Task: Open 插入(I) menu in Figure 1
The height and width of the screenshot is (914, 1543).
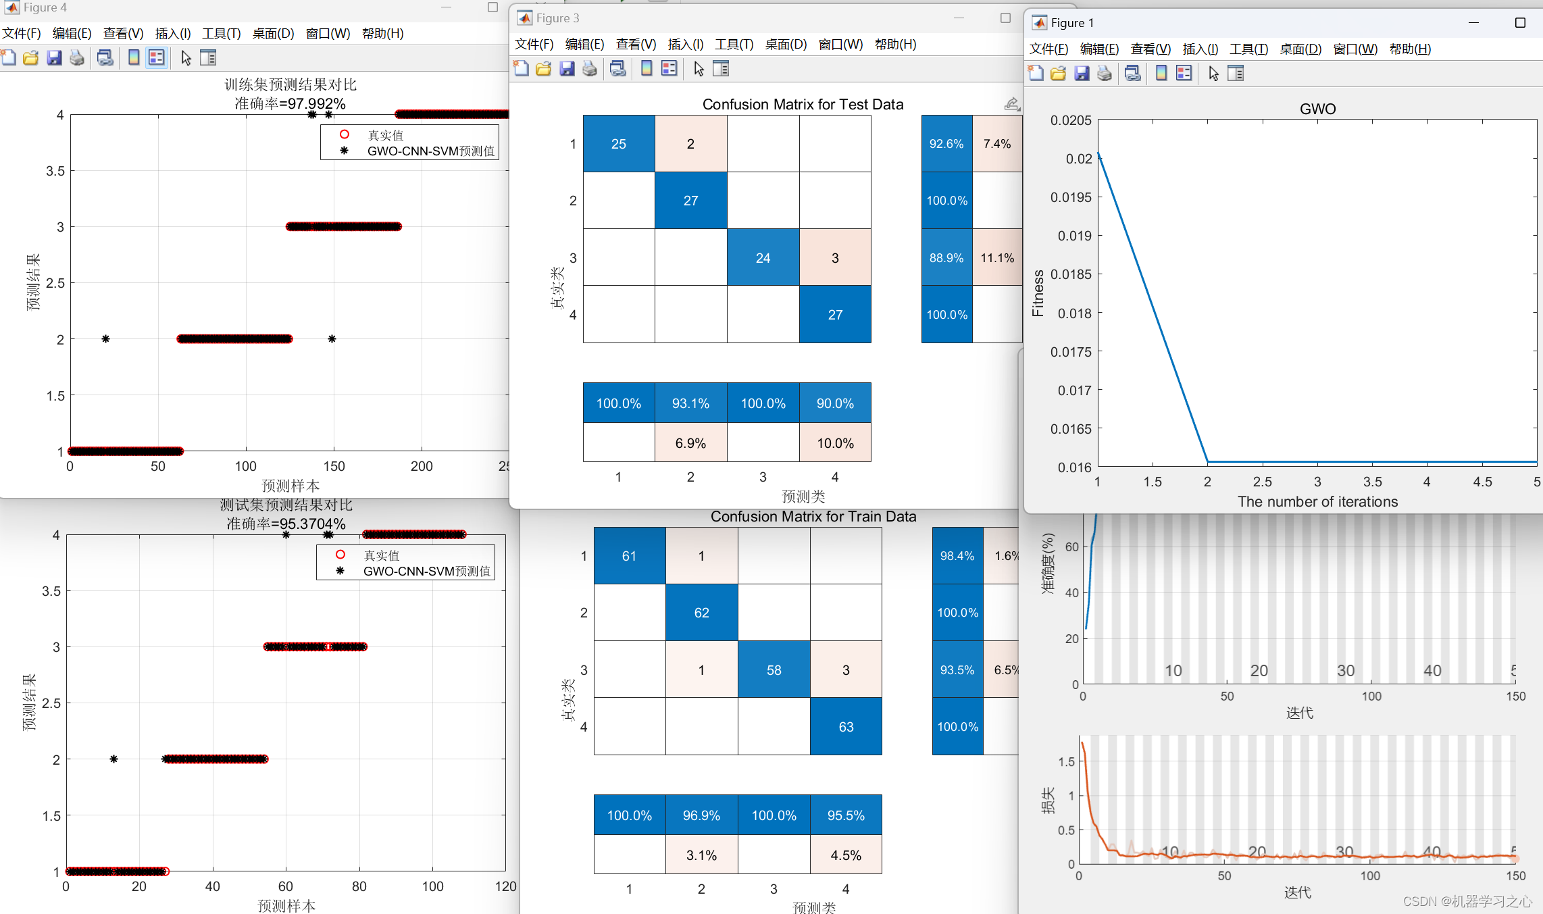Action: pos(1201,49)
